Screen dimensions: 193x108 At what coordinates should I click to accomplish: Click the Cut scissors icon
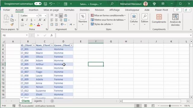pos(12,16)
